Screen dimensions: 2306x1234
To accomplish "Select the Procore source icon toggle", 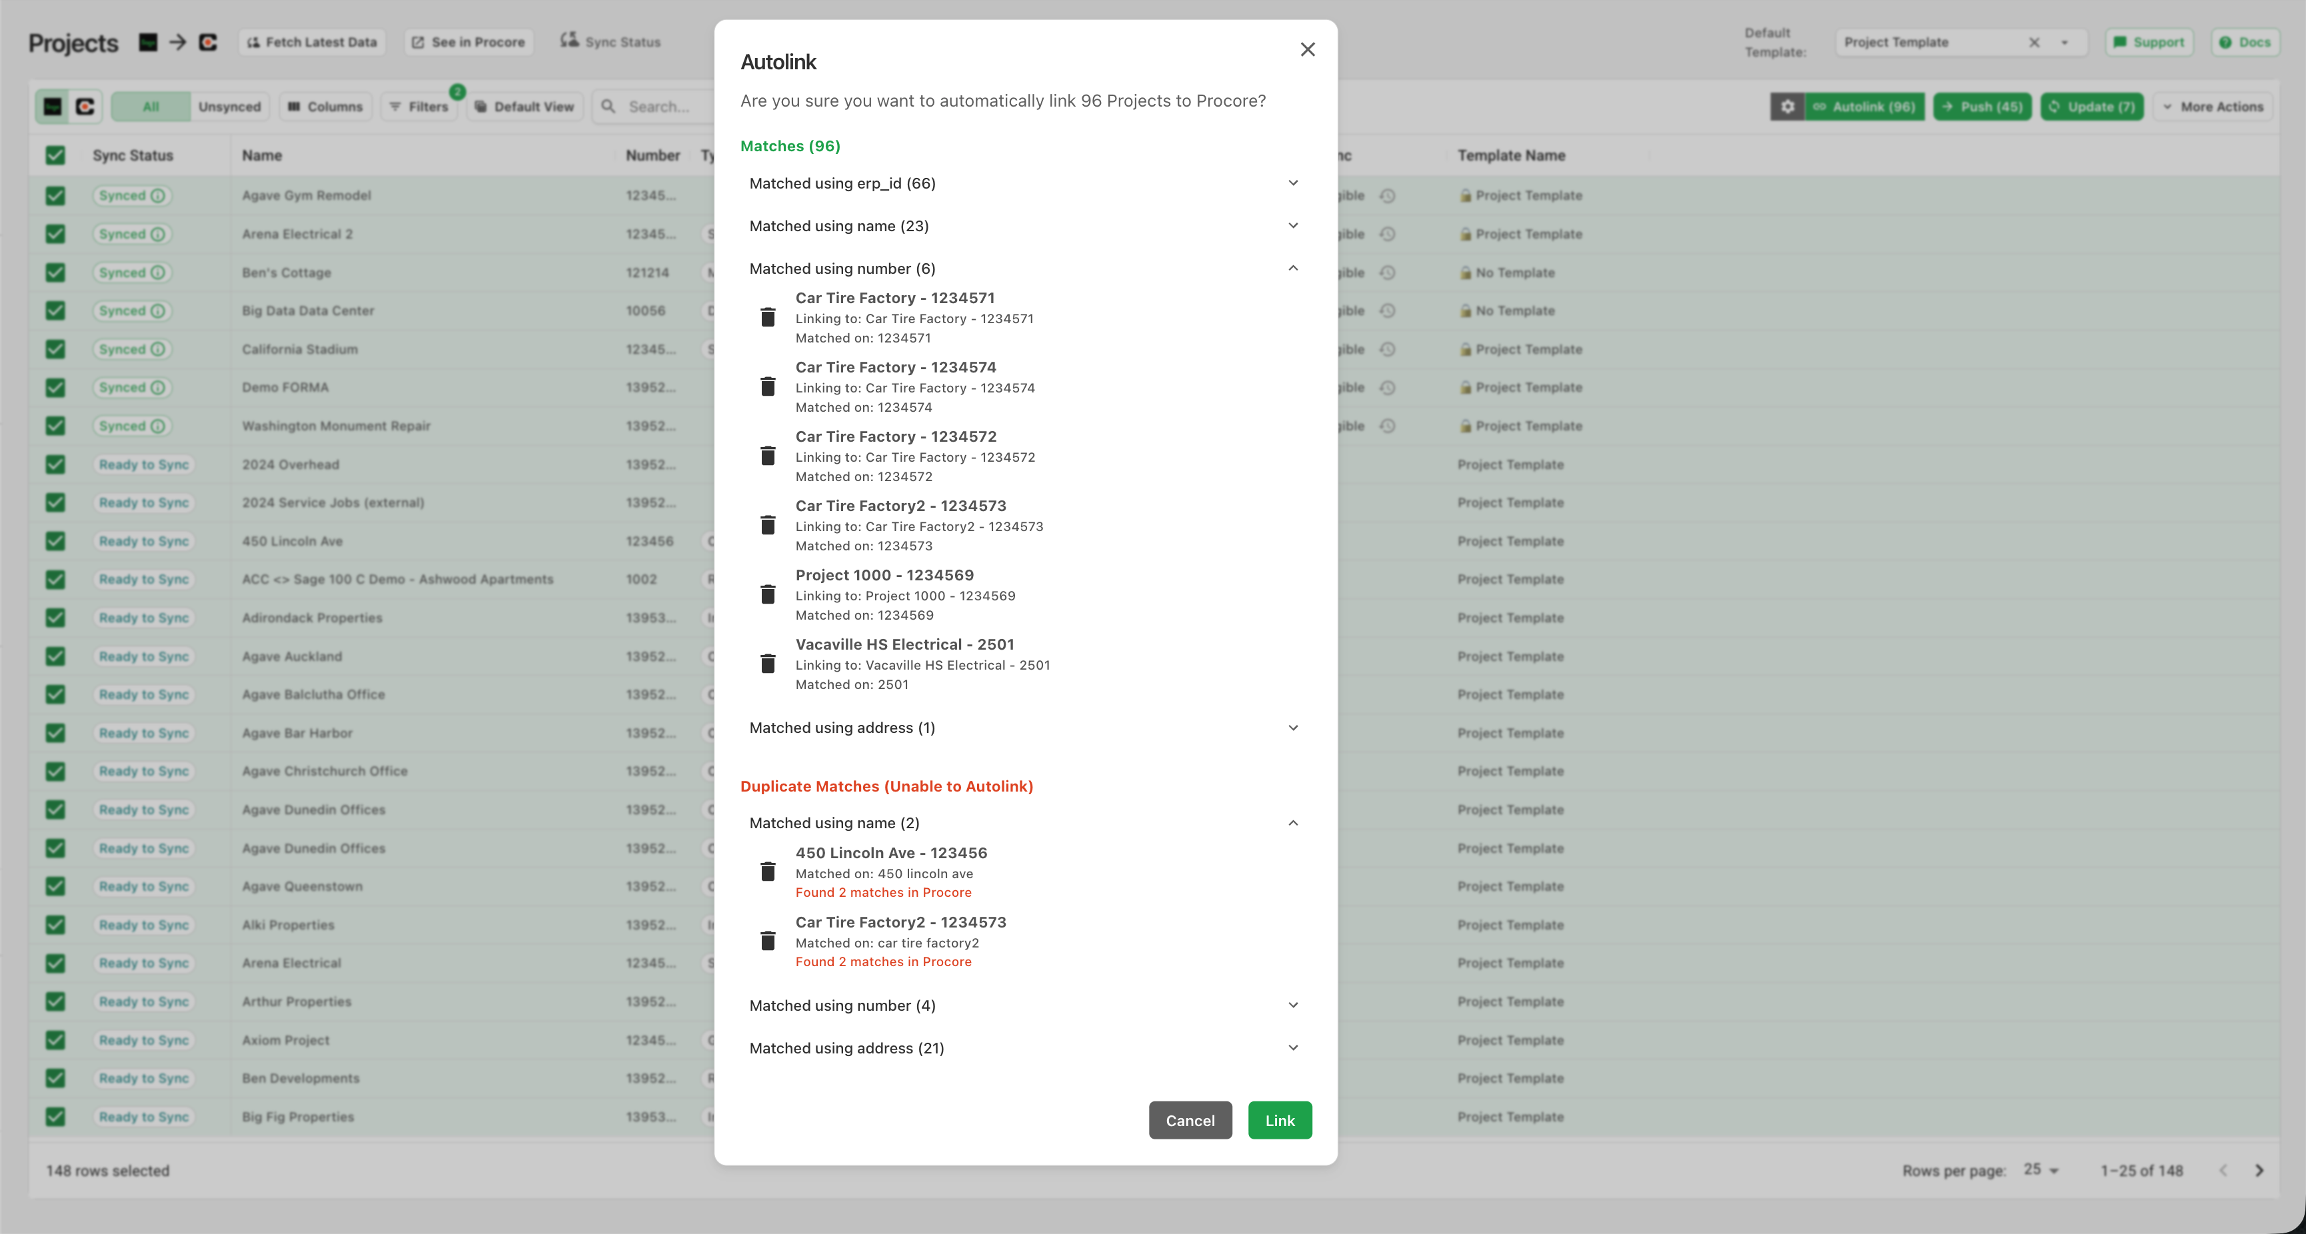I will tap(85, 107).
